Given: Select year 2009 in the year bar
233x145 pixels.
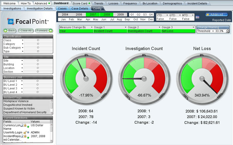Looking at the screenshot, I should point(120,15).
